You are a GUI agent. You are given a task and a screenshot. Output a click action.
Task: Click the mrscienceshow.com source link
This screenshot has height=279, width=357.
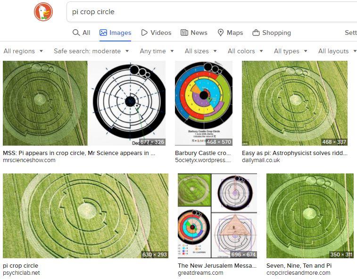(29, 160)
